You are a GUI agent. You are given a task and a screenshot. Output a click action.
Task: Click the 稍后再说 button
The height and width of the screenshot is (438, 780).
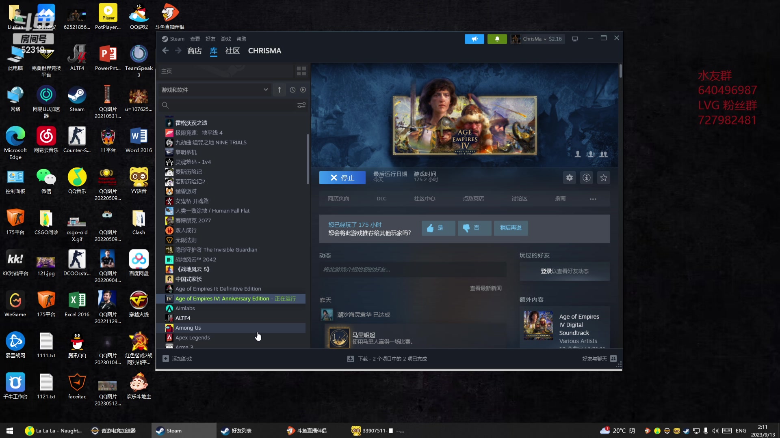pos(511,228)
